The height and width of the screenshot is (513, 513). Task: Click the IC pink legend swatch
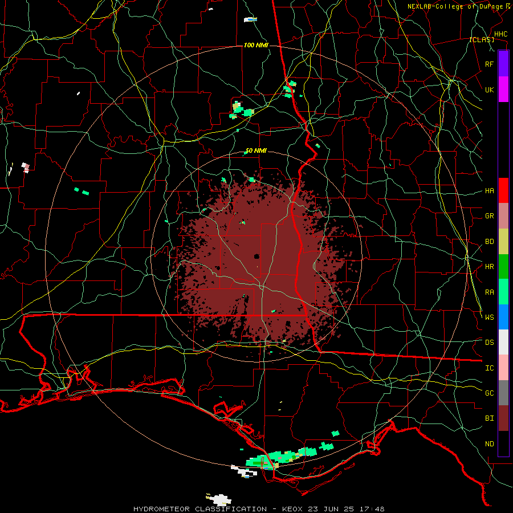503,368
